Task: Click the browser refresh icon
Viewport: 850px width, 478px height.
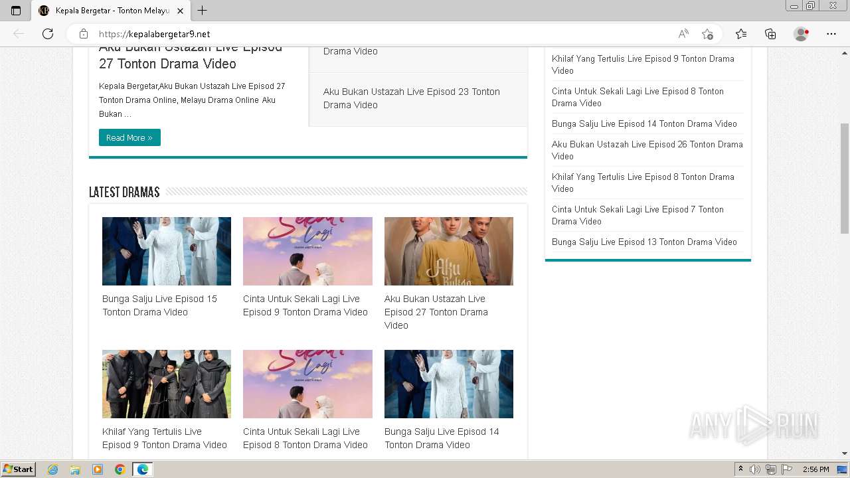Action: coord(48,34)
